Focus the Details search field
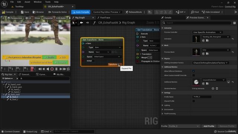Viewport: 238px width, 134px height. (x=197, y=23)
